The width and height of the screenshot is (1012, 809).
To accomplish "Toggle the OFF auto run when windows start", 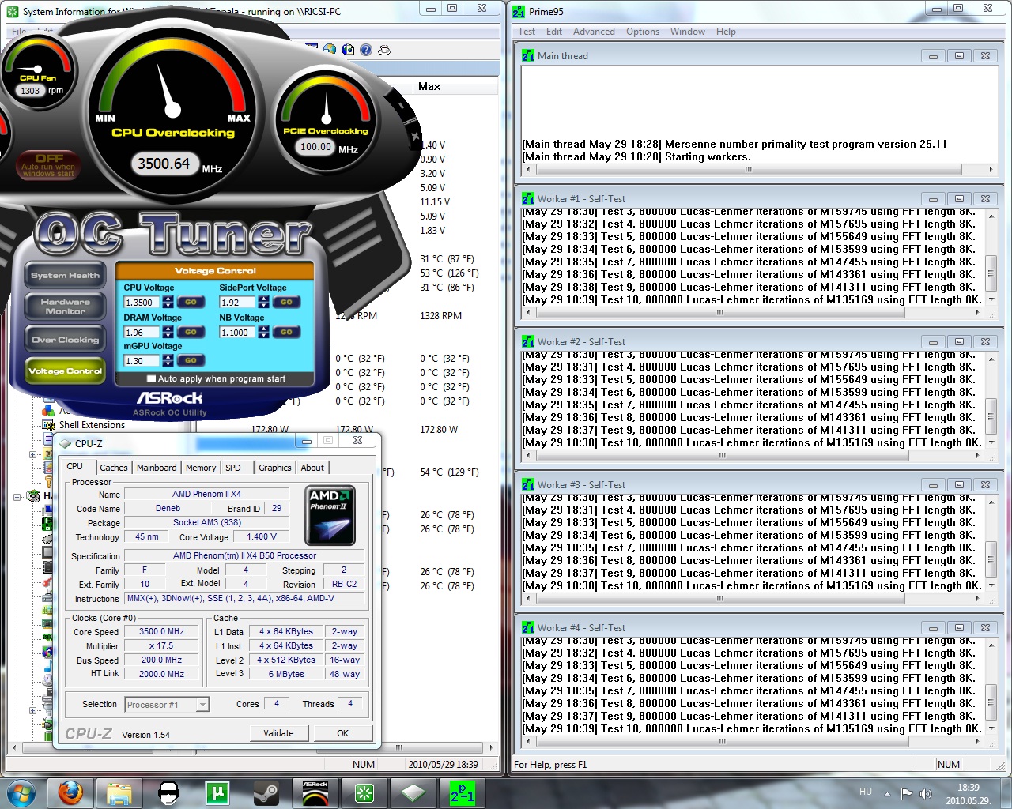I will tap(48, 164).
